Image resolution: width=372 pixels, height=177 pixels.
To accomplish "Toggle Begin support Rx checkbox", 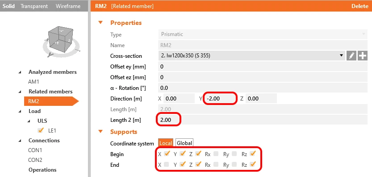I will coord(216,154).
